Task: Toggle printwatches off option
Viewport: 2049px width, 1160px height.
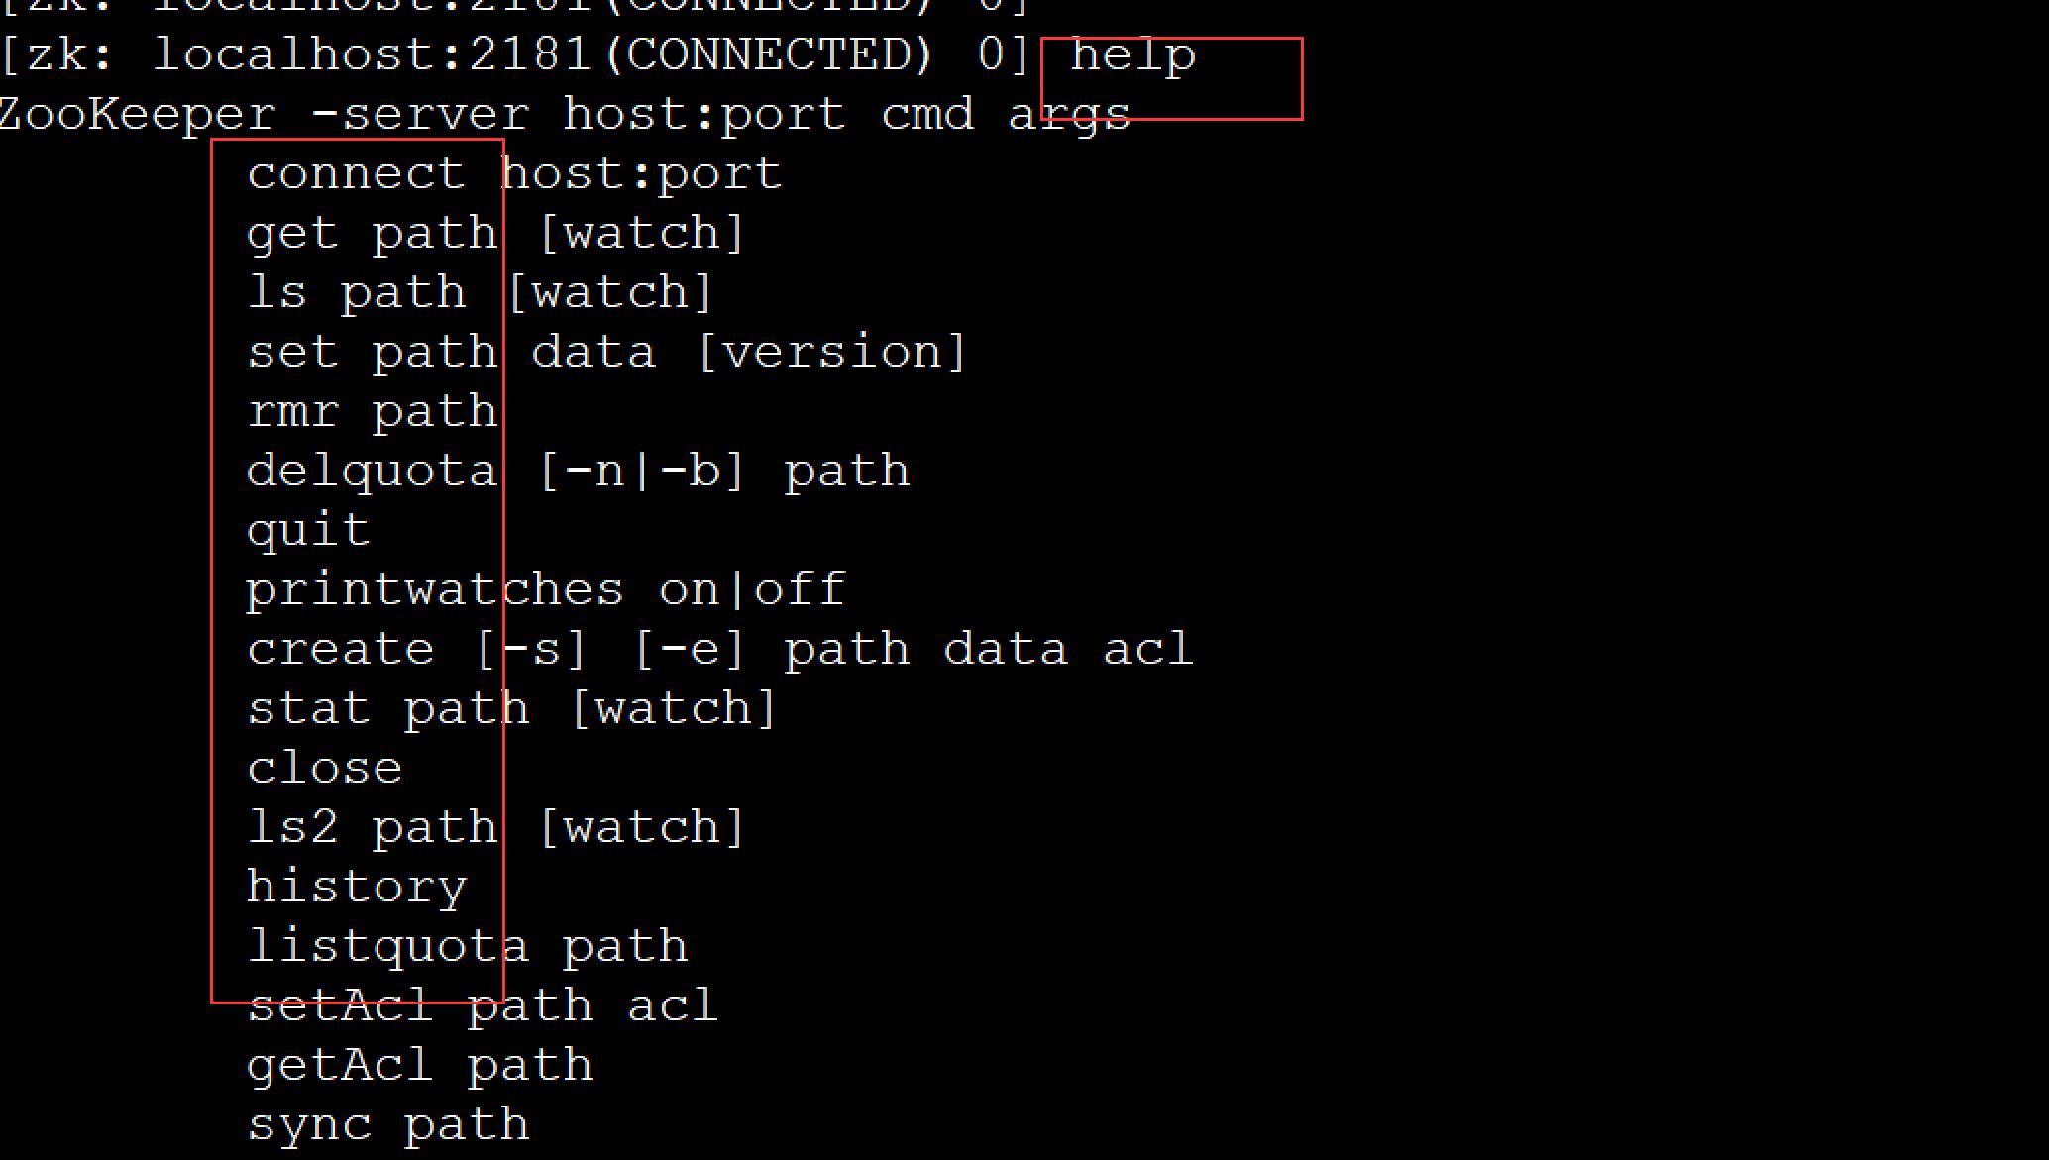Action: pyautogui.click(x=813, y=588)
